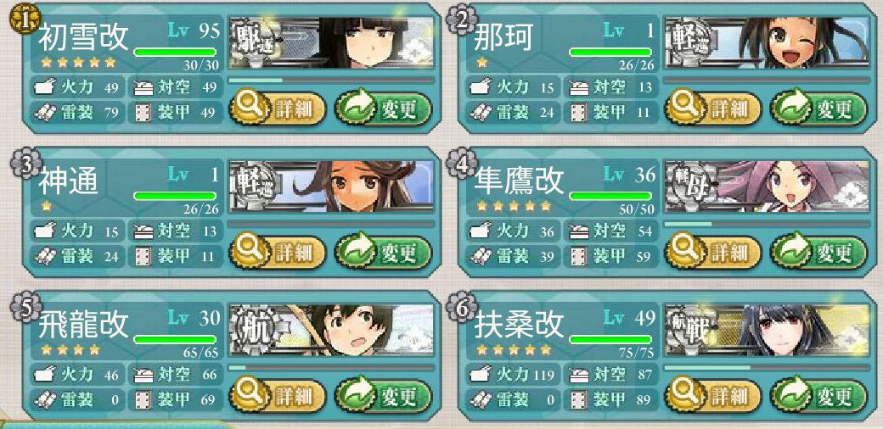Open 詳細 details for 飛龍改
This screenshot has height=429, width=883.
[277, 397]
